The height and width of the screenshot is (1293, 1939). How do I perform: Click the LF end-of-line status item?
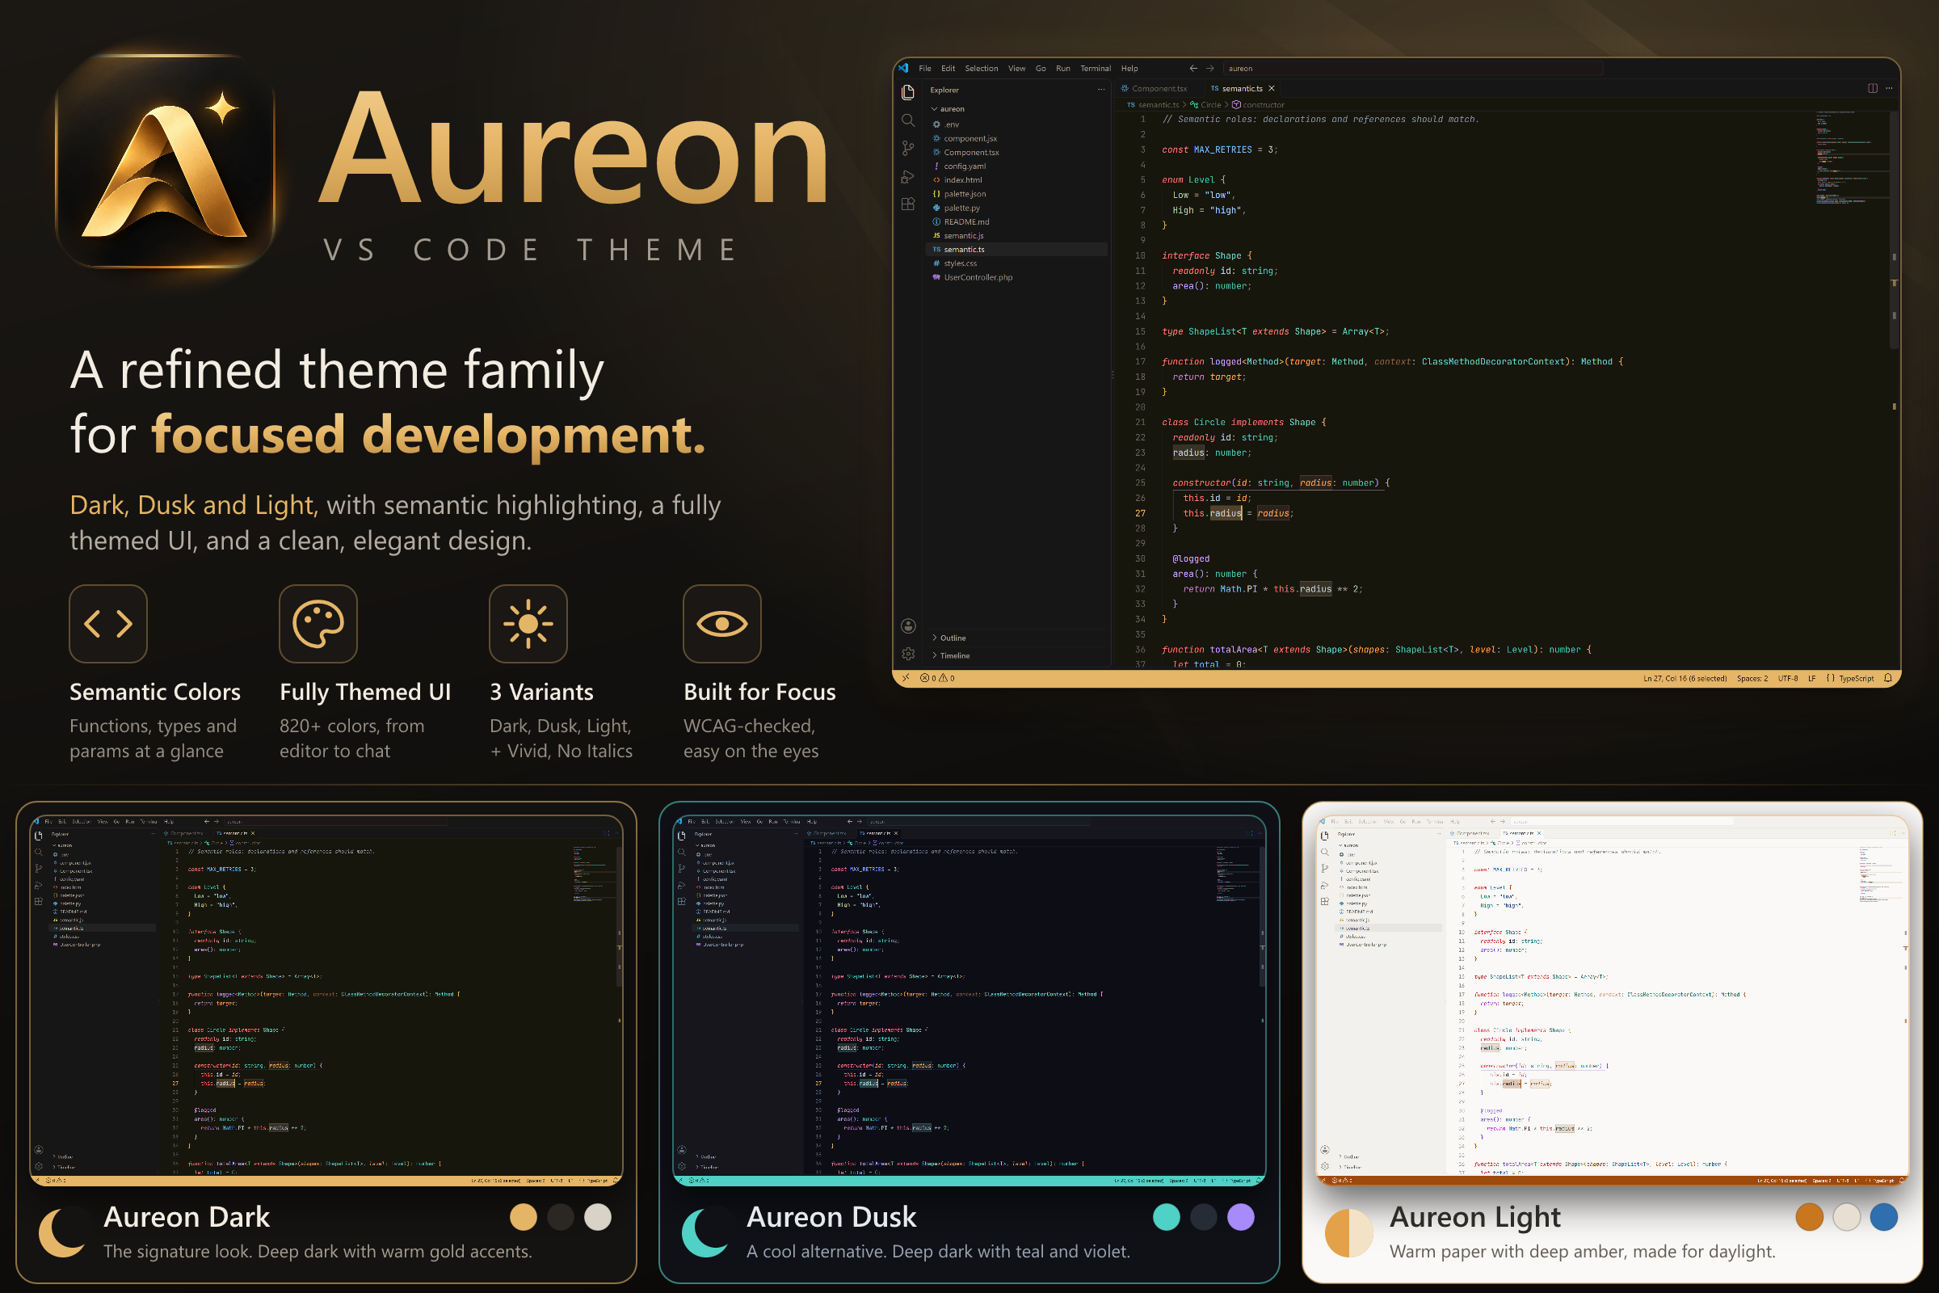tap(1812, 678)
